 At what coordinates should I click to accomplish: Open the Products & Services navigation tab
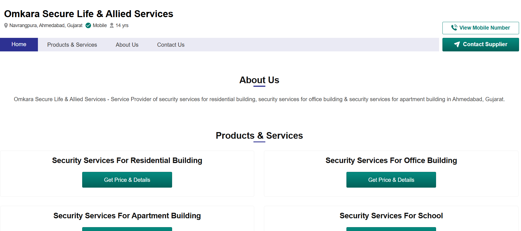click(72, 44)
